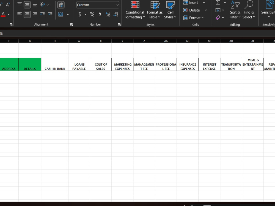Expand the Insert dropdown arrow
The width and height of the screenshot is (275, 206).
coord(204,3)
